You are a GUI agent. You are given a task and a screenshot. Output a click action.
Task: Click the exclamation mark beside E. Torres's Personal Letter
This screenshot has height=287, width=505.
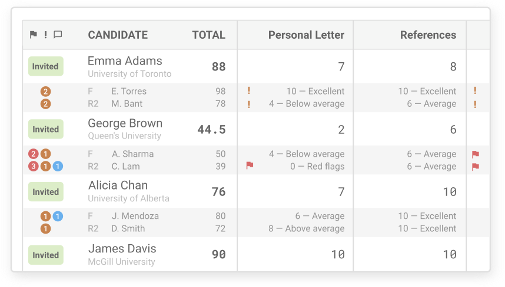click(x=248, y=90)
